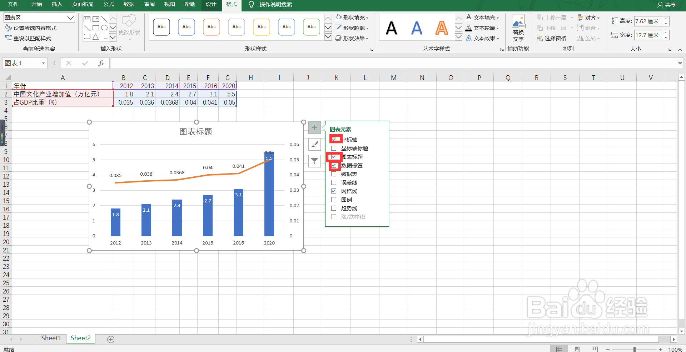Open the Chart Styles brush button
686x352 pixels.
[314, 144]
